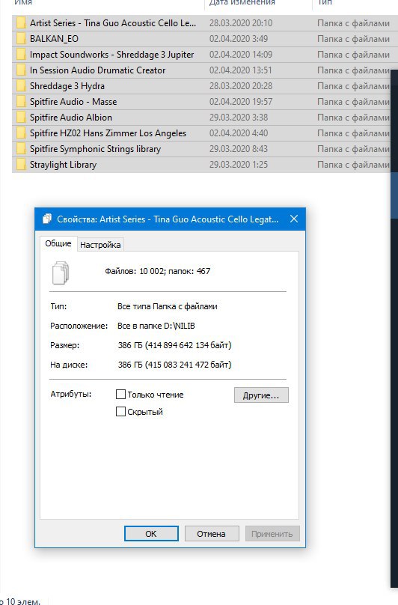Click the Shreddage 3 Hydra folder icon

pos(21,86)
